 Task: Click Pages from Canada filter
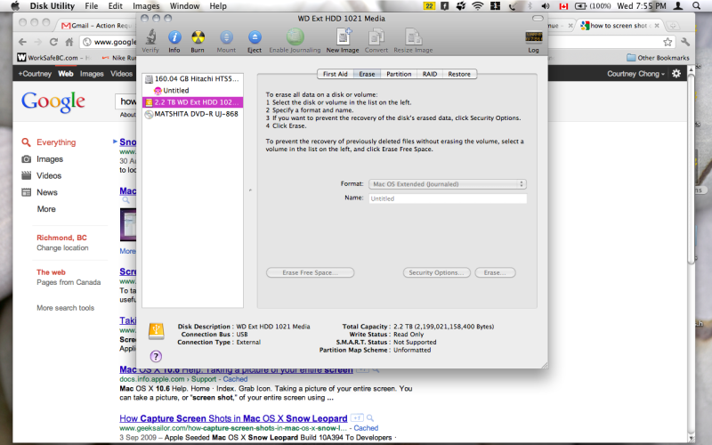pyautogui.click(x=69, y=282)
